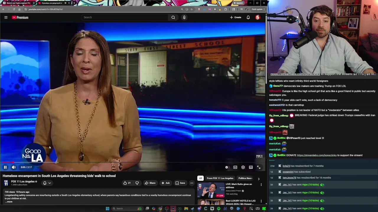378x212 pixels.
Task: Bookmark page with the star icon
Action: (192, 9)
